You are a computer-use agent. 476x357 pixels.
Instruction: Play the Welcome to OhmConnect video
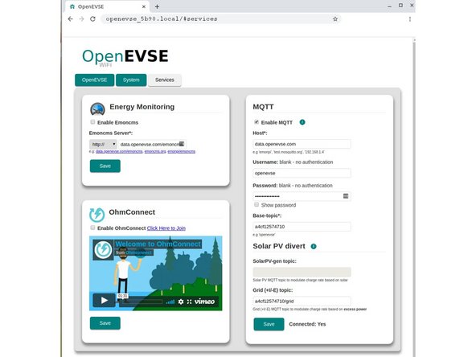105,301
